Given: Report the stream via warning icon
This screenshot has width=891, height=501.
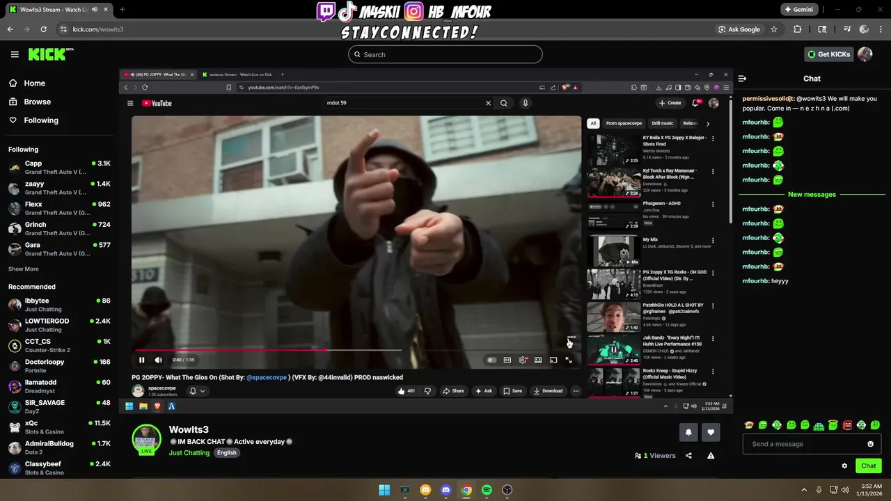Looking at the screenshot, I should 711,456.
